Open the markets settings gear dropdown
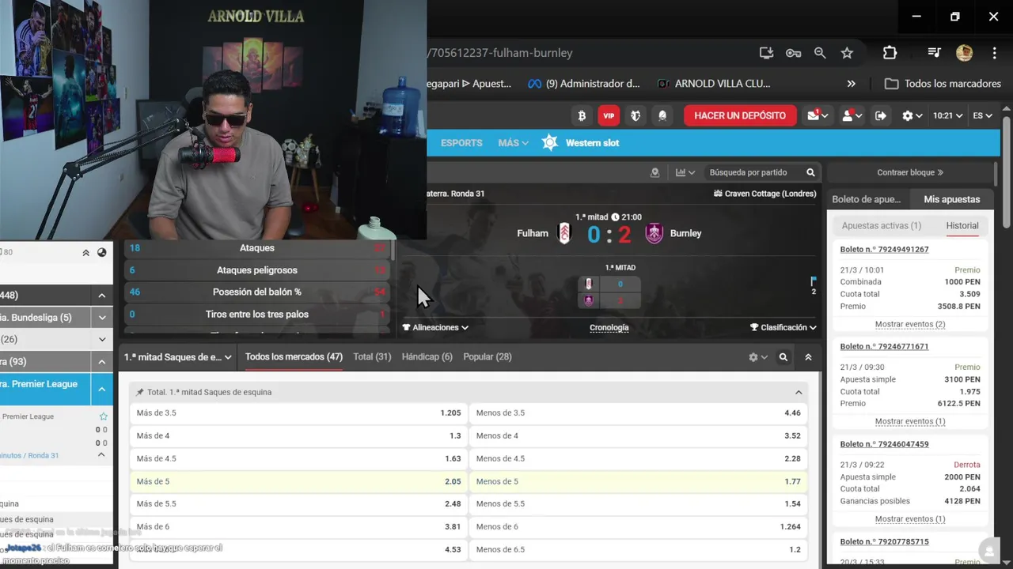The image size is (1013, 569). pos(758,357)
